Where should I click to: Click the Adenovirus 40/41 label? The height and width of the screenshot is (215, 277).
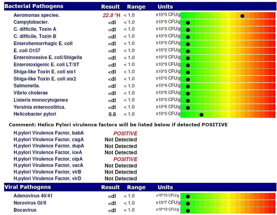(33, 196)
